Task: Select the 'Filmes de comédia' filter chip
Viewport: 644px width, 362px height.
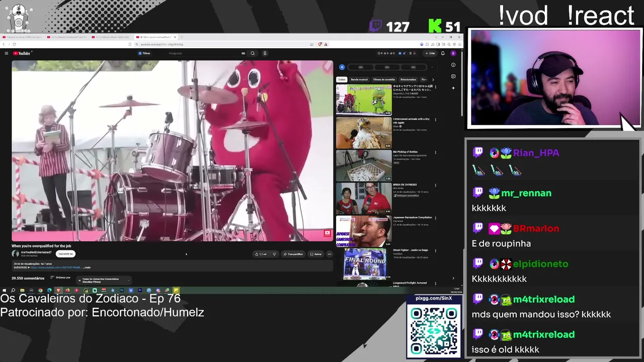Action: 384,79
